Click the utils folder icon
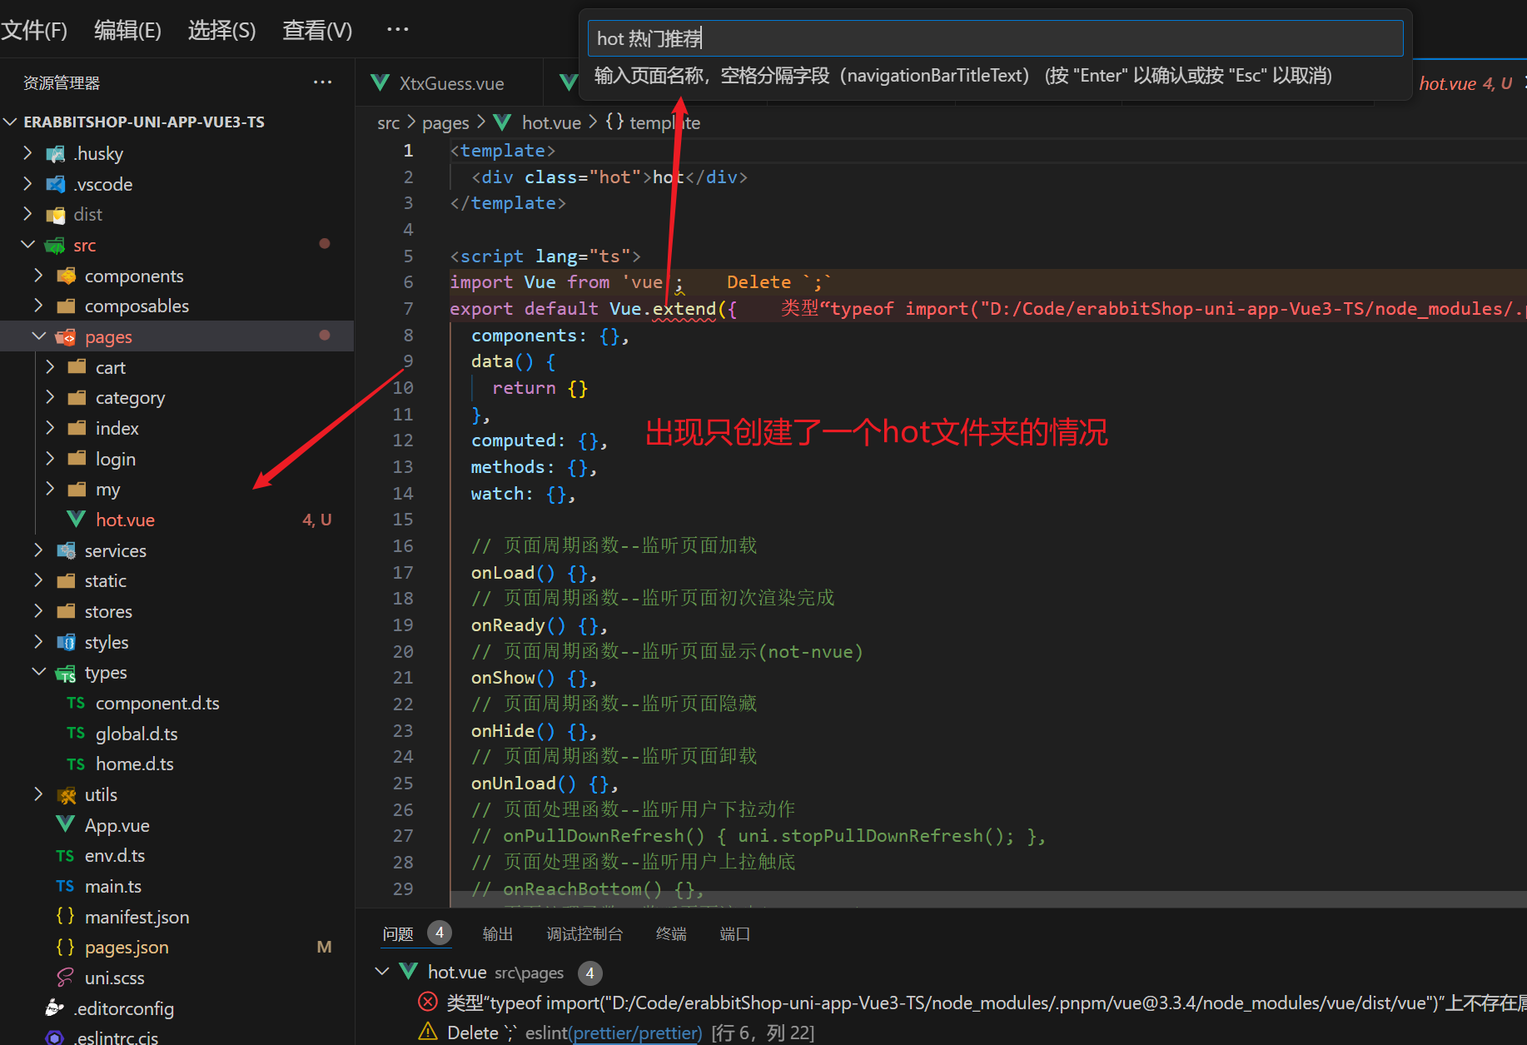 67,795
